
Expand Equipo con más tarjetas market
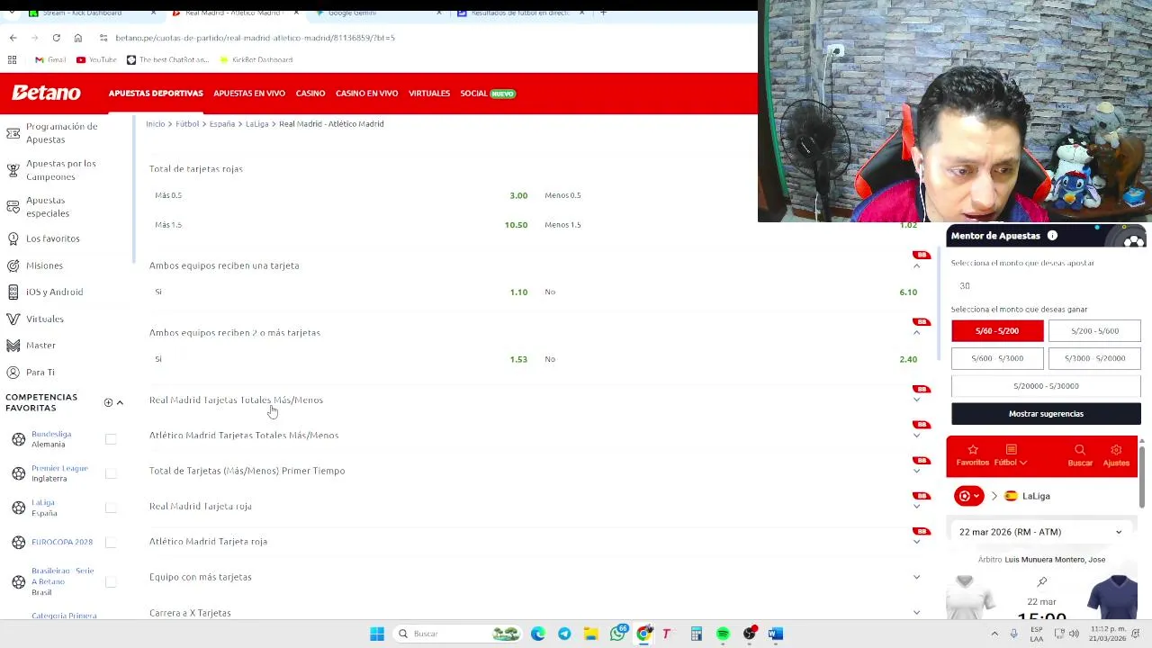click(x=916, y=577)
